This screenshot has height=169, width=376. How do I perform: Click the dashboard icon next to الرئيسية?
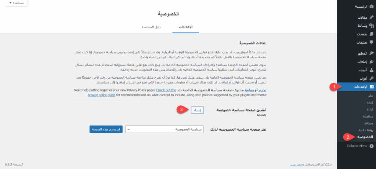click(372, 7)
